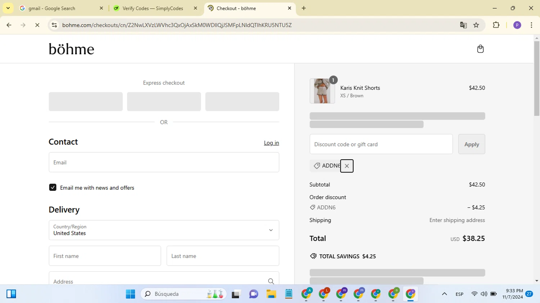
Task: Open File Explorer from the taskbar
Action: click(271, 294)
